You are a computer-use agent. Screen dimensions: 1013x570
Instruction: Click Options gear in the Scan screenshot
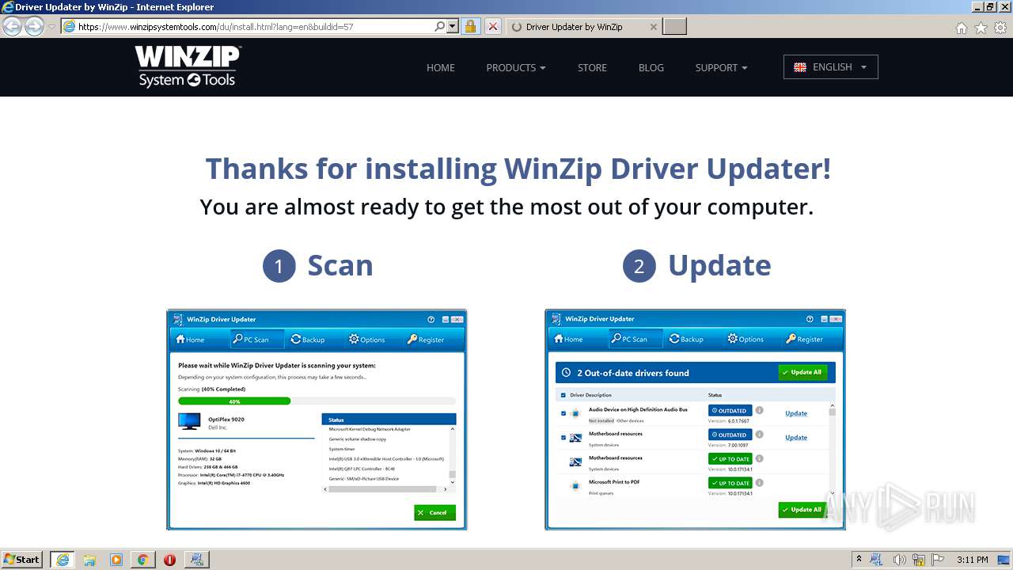pyautogui.click(x=354, y=339)
